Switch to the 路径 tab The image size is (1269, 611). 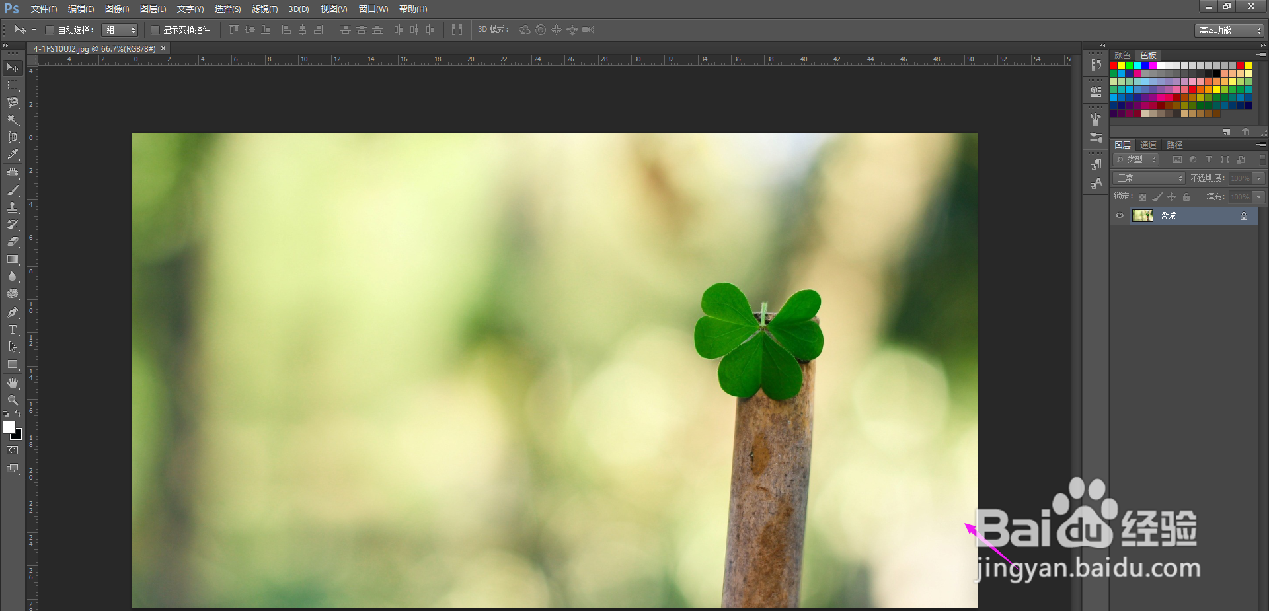coord(1174,145)
